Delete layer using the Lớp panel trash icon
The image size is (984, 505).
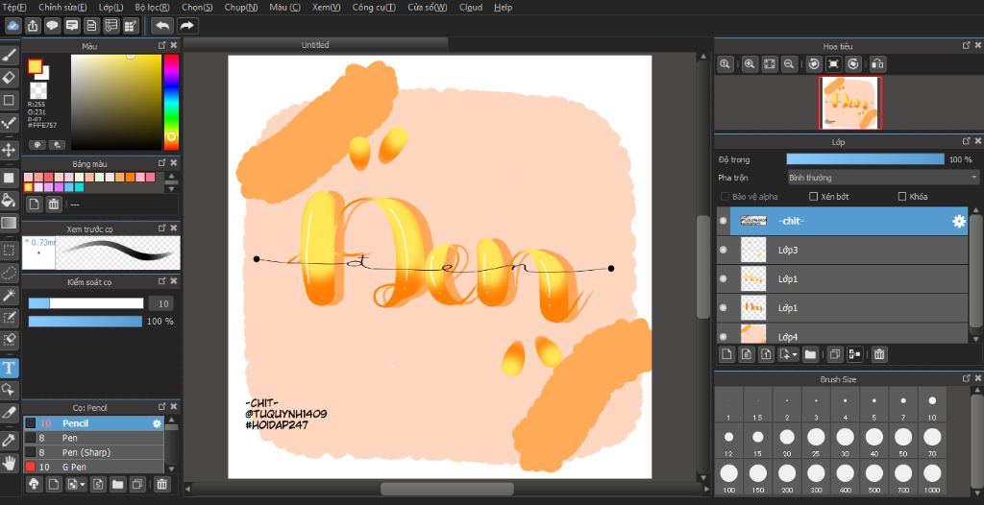coord(879,354)
